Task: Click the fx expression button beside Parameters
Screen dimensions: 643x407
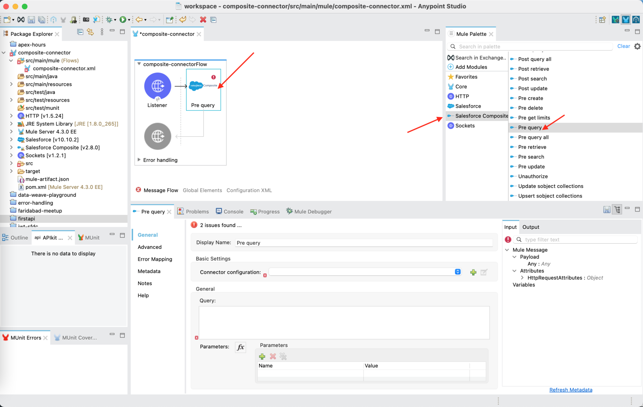Action: (x=240, y=347)
